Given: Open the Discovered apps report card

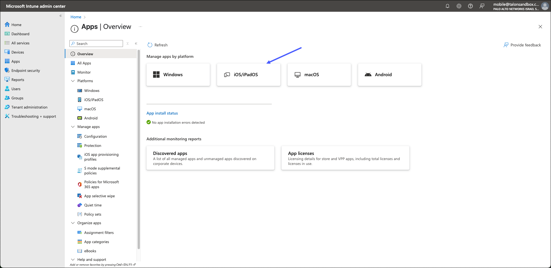Looking at the screenshot, I should (x=210, y=158).
